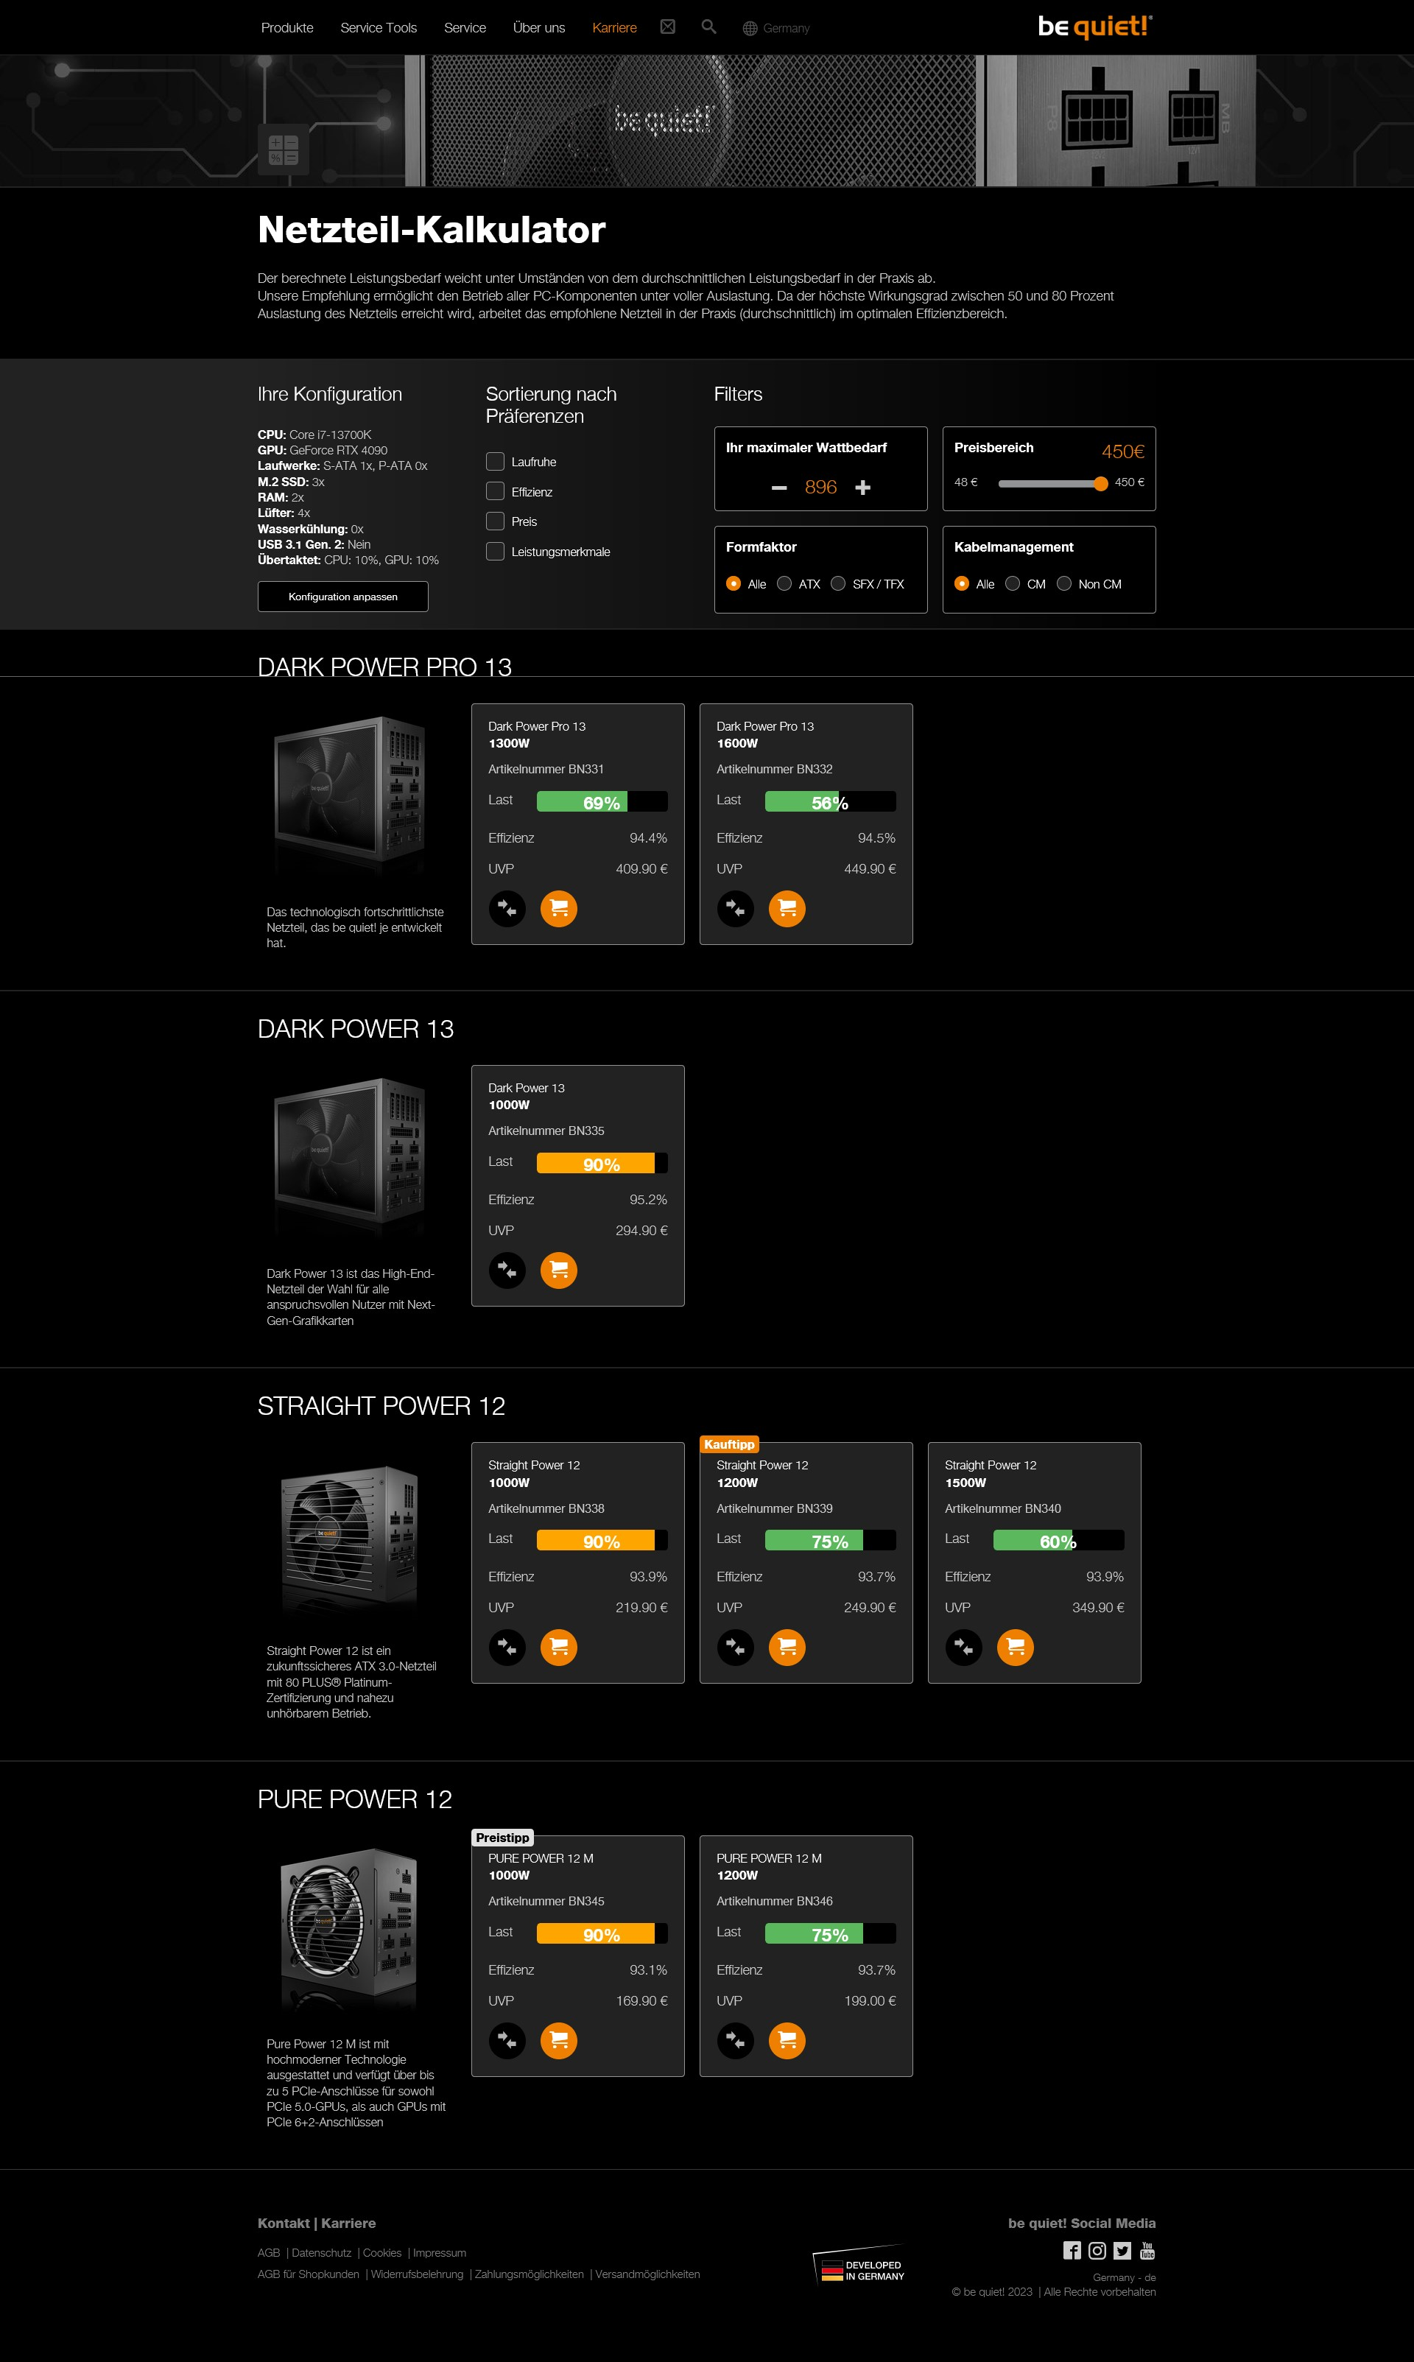Click the search magnifier icon in header
The image size is (1414, 2362).
708,27
